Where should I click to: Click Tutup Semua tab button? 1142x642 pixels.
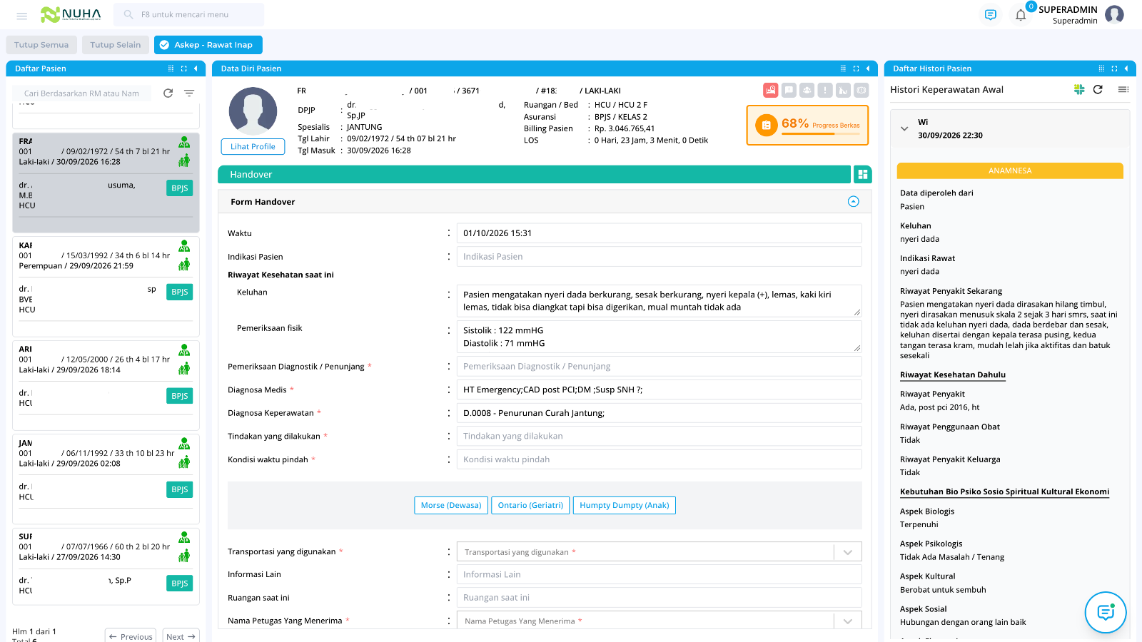(41, 45)
